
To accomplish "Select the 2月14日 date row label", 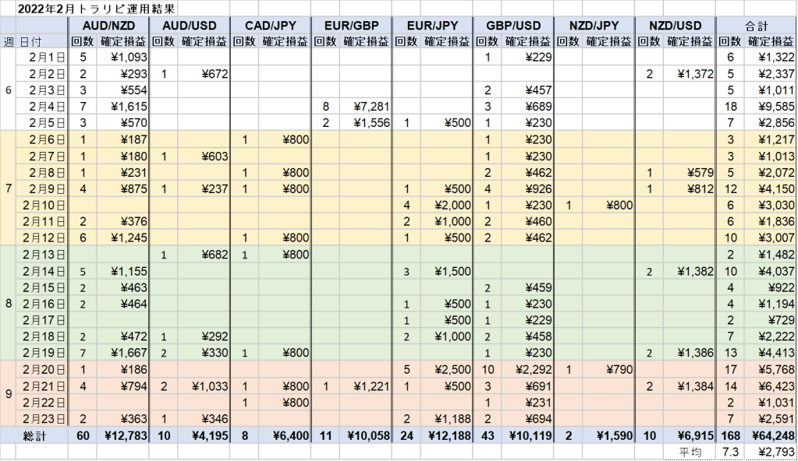I will (45, 269).
